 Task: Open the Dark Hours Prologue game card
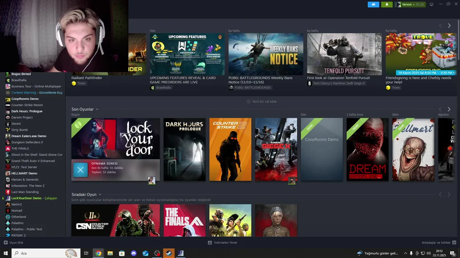pos(184,149)
